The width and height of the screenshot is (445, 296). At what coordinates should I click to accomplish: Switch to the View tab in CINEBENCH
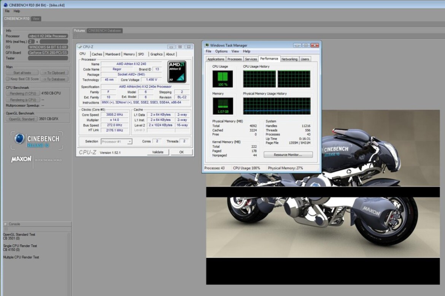tap(36, 19)
